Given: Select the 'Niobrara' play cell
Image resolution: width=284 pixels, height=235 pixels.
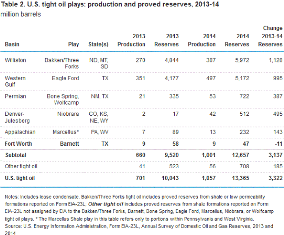Looking at the screenshot, I should [x=69, y=114].
